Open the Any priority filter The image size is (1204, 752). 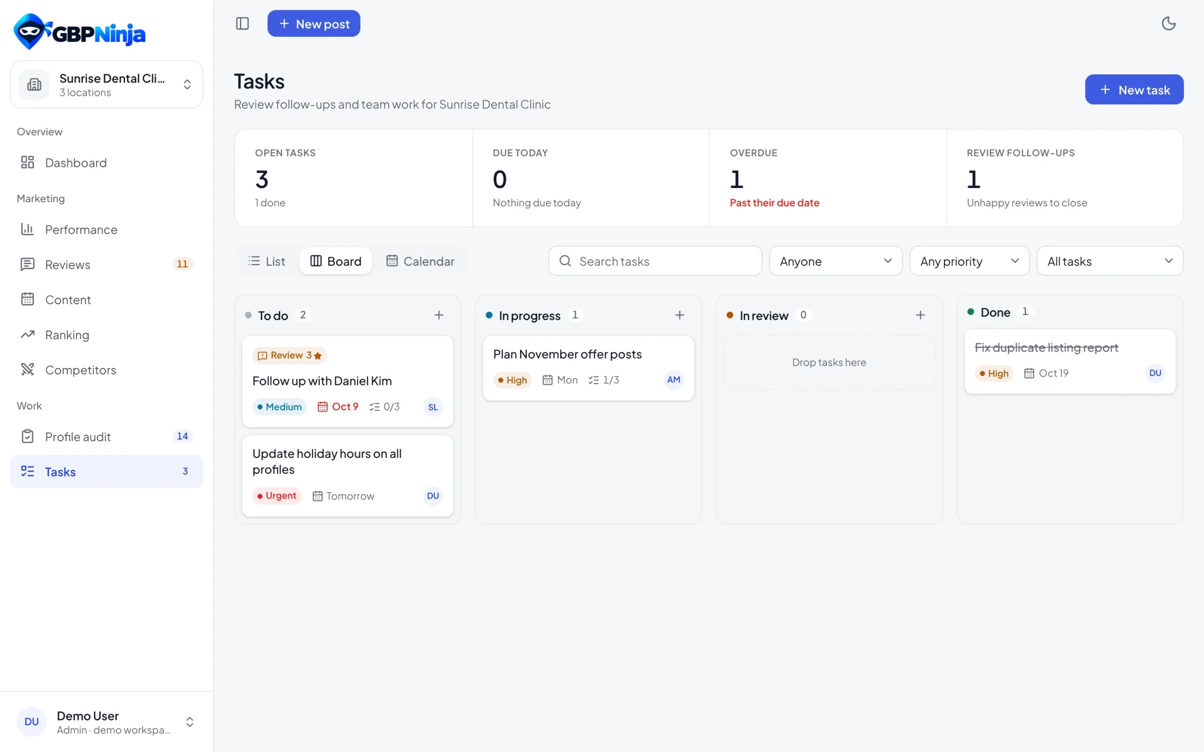tap(969, 261)
